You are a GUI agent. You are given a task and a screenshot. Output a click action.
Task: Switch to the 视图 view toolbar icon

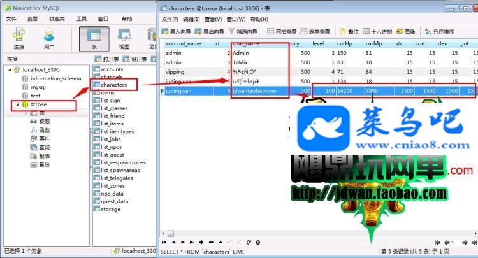(124, 39)
